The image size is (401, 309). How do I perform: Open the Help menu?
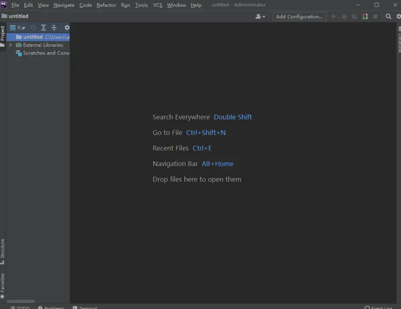[196, 5]
